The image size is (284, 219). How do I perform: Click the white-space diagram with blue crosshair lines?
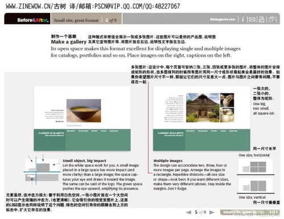pos(42,170)
